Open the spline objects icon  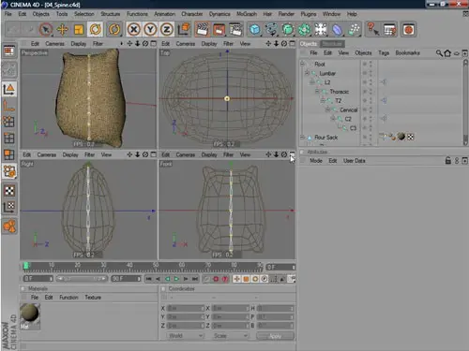[271, 29]
